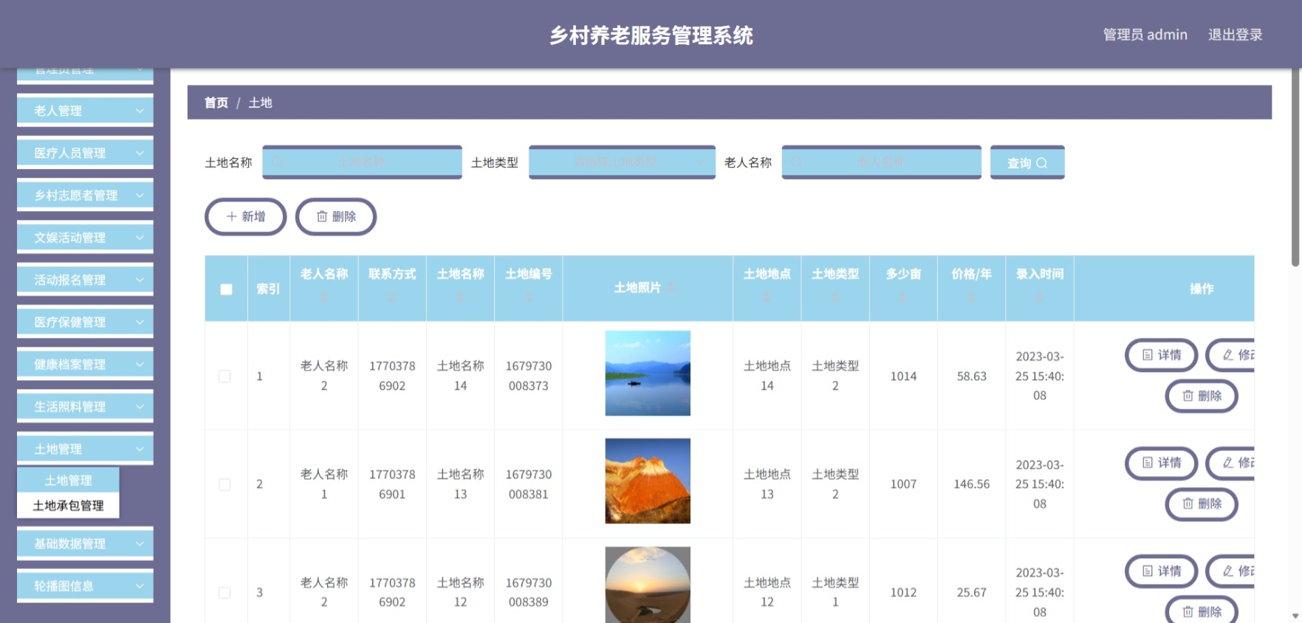The width and height of the screenshot is (1302, 623).
Task: Click sort arrows under 土地地点 header
Action: [767, 297]
